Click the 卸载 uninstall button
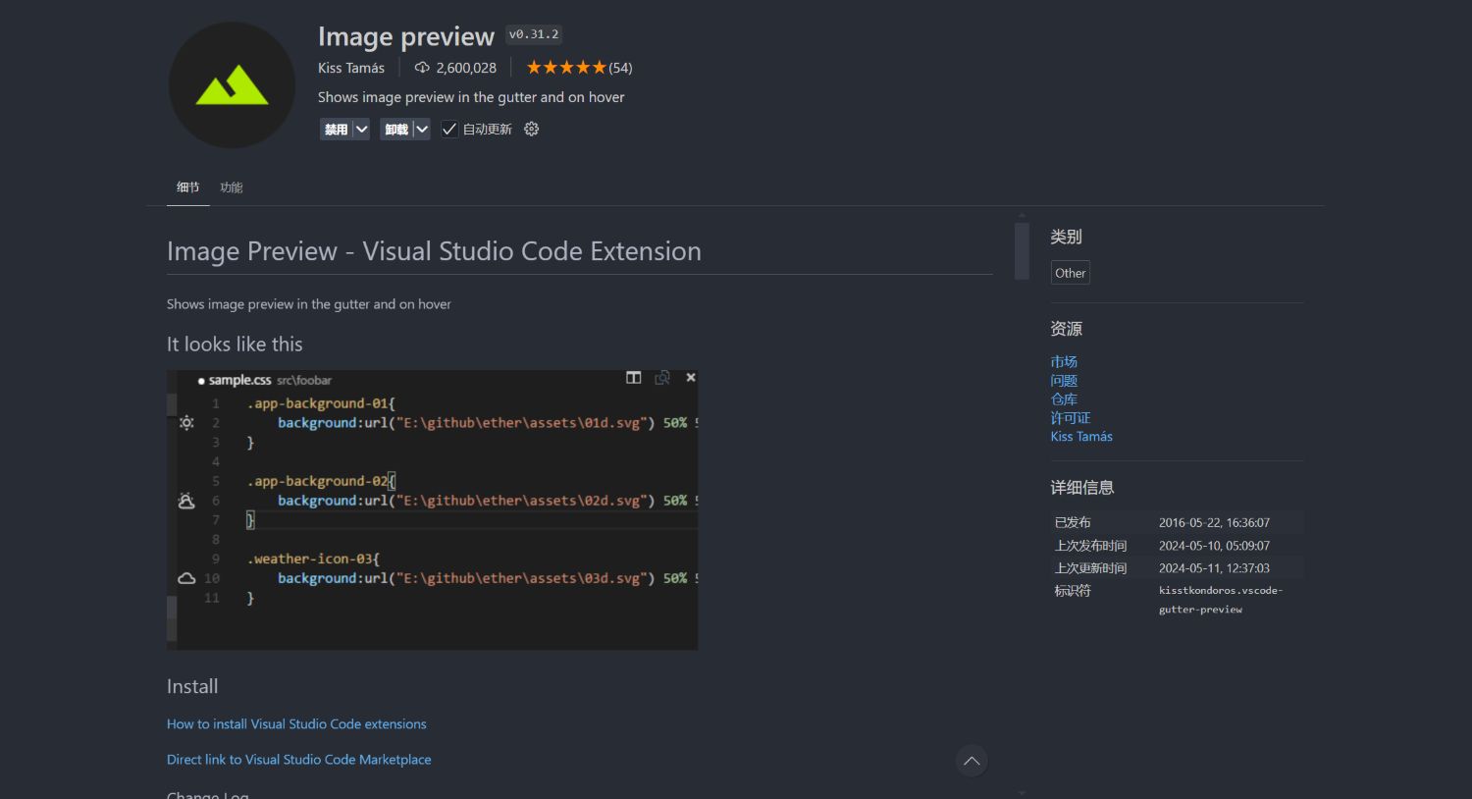Viewport: 1472px width, 799px height. pyautogui.click(x=395, y=129)
